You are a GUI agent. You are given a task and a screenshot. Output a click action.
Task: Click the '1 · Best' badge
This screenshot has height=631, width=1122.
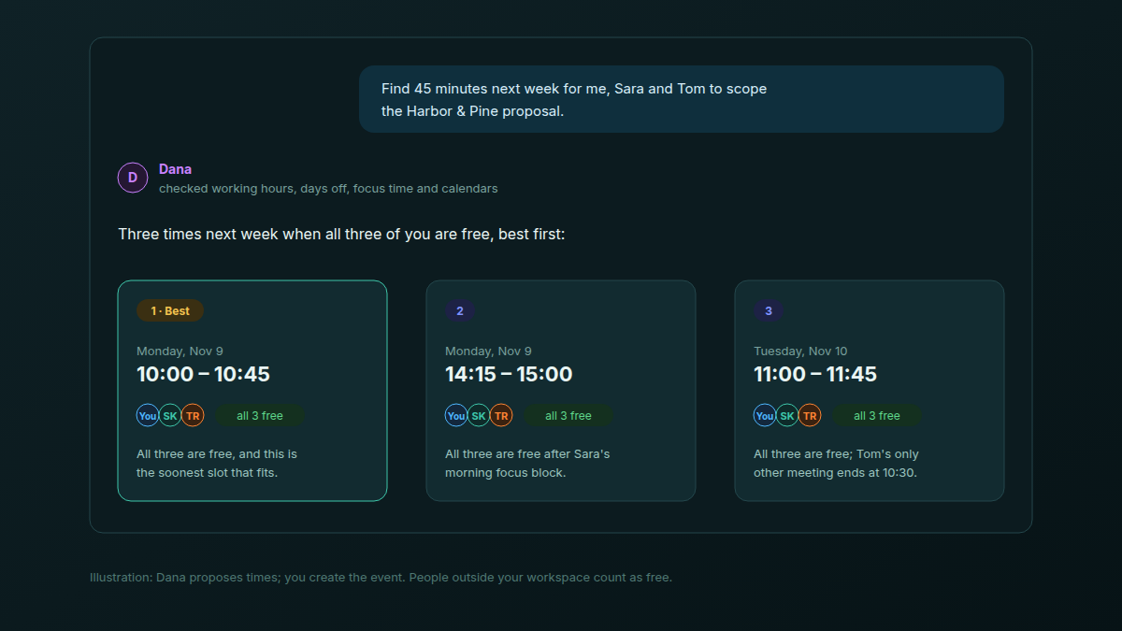170,310
